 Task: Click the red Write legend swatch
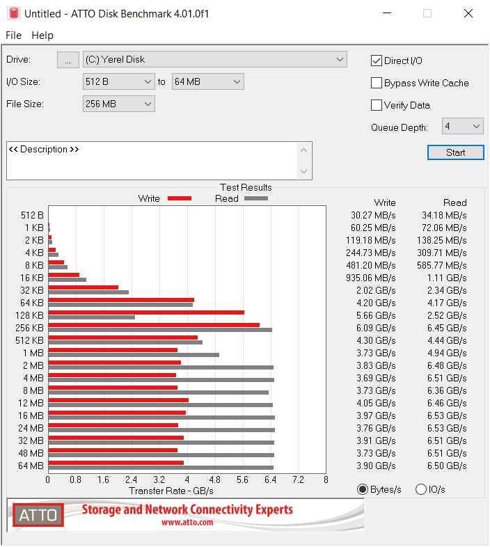pyautogui.click(x=180, y=198)
